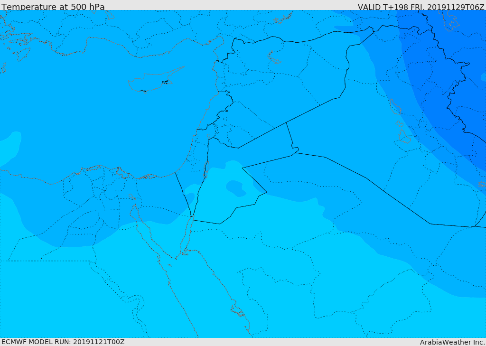The image size is (486, 346).
Task: Click the 'VALID T+198 FRI. 20191129T06Z' label
Action: coord(421,7)
